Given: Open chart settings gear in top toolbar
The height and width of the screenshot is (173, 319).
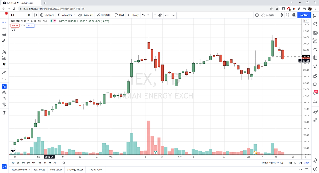Looking at the screenshot, I should click(x=281, y=15).
